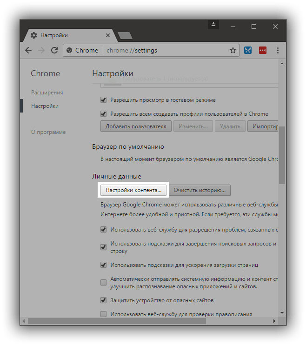Reload the settings page

pyautogui.click(x=54, y=50)
